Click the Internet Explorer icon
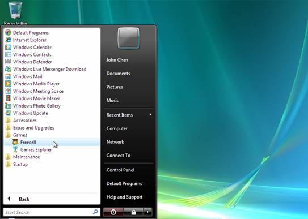The width and height of the screenshot is (308, 219). [x=8, y=40]
